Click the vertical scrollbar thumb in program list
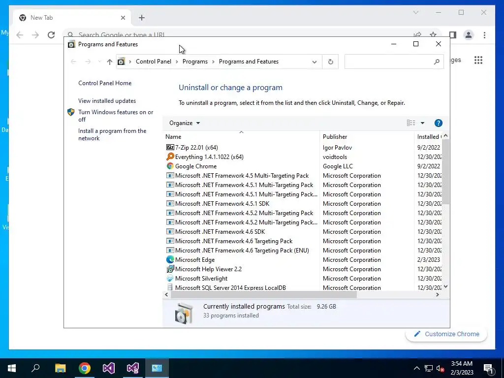Screen dimensions: 504x378 (x=445, y=172)
